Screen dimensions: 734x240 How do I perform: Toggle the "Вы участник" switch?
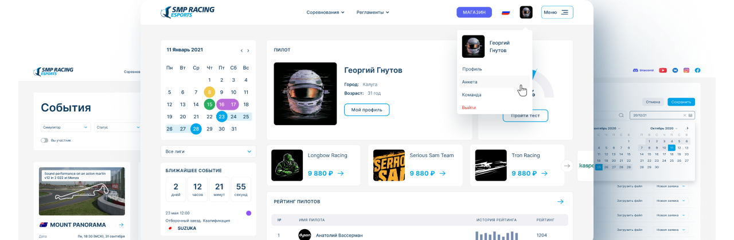click(44, 140)
